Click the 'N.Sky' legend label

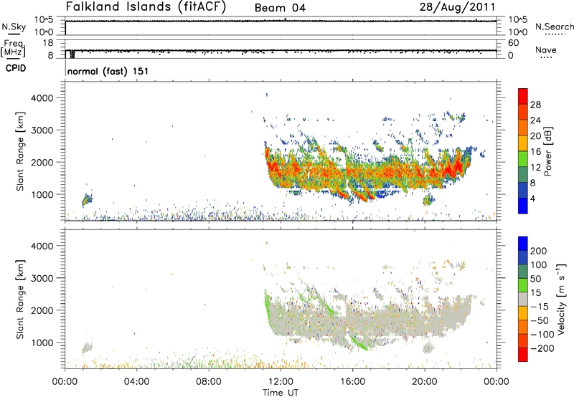click(x=12, y=27)
